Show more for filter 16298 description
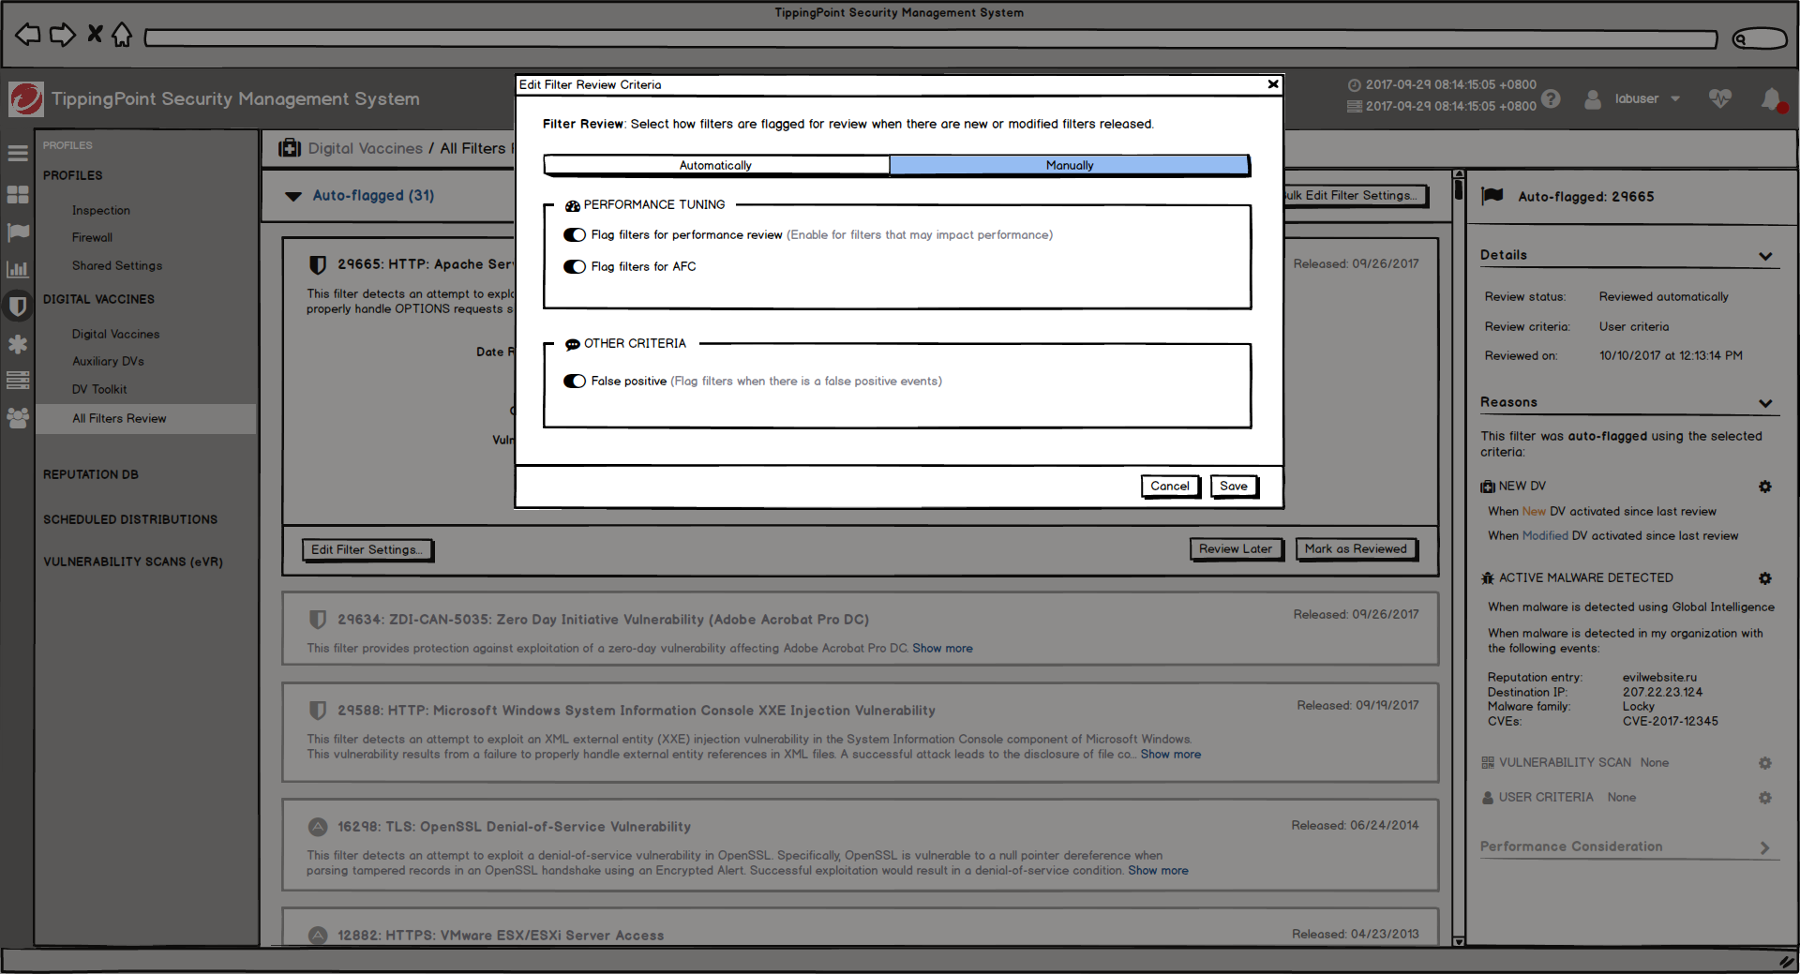1800x974 pixels. click(x=1158, y=871)
